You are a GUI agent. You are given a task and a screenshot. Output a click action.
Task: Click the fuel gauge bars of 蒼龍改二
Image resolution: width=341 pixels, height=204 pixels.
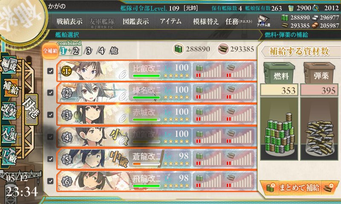point(208,159)
